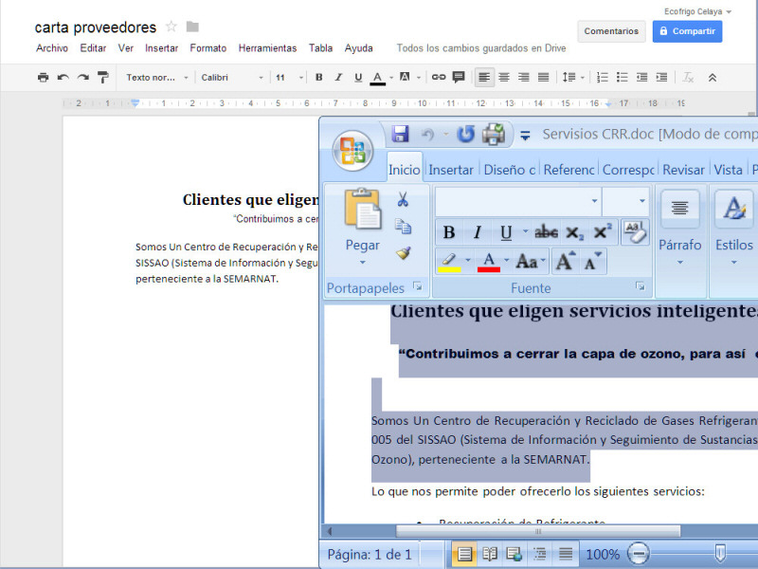Apply bulleted list in Google Docs toolbar
Viewport: 758px width, 569px height.
[x=623, y=78]
